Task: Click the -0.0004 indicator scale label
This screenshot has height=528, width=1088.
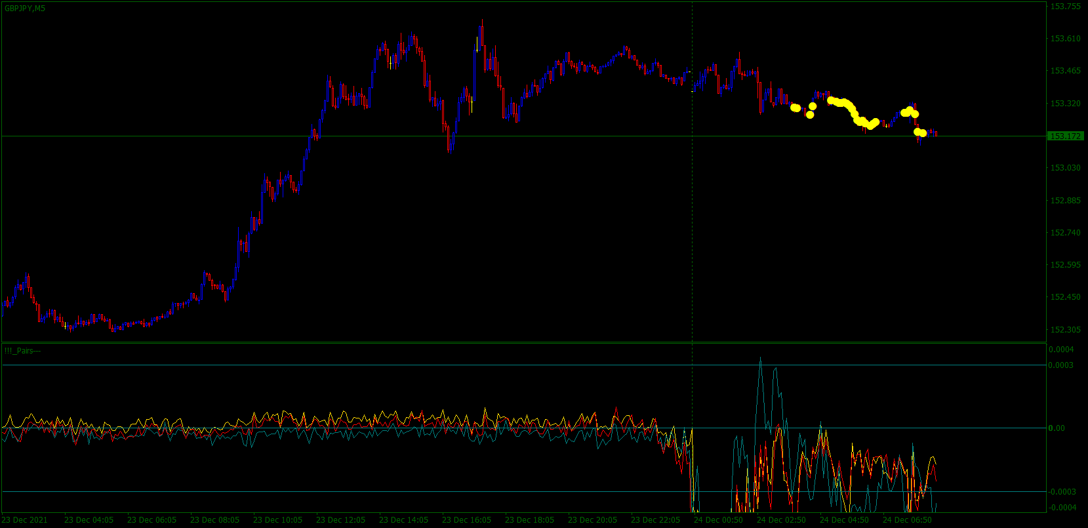Action: point(1062,508)
